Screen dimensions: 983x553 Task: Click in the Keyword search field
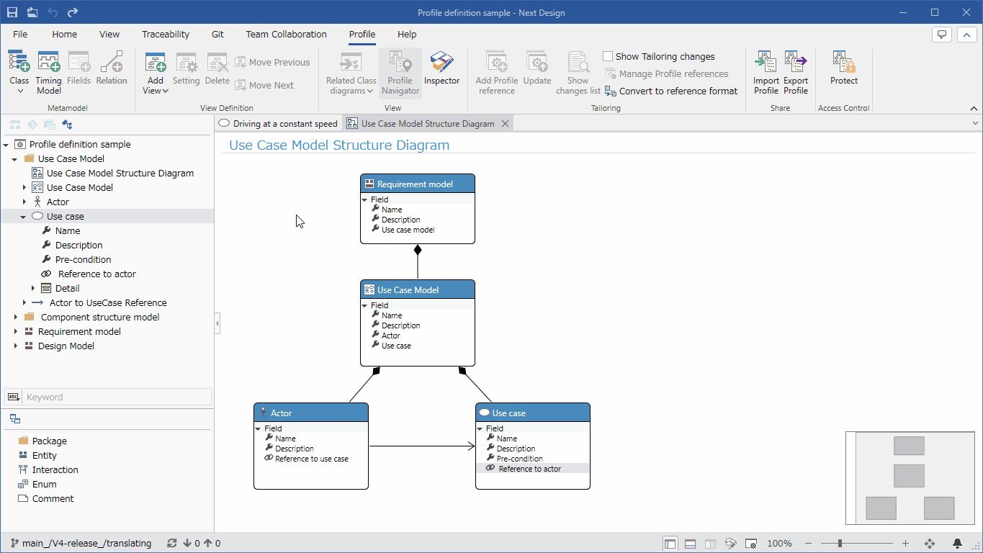(117, 397)
